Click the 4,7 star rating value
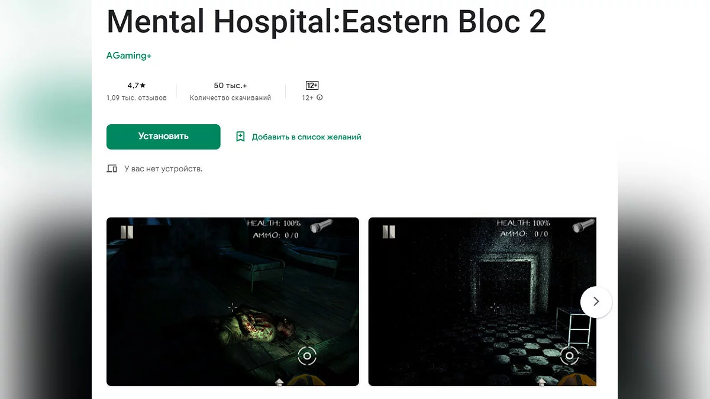Image resolution: width=710 pixels, height=399 pixels. tap(137, 86)
